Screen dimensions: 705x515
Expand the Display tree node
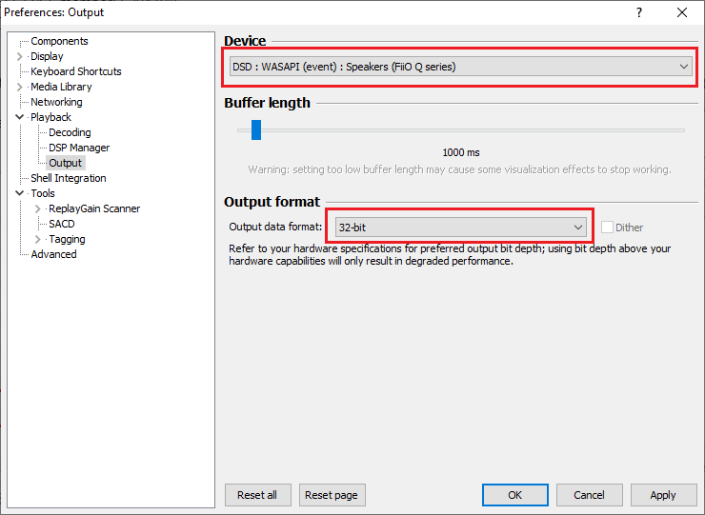[20, 56]
